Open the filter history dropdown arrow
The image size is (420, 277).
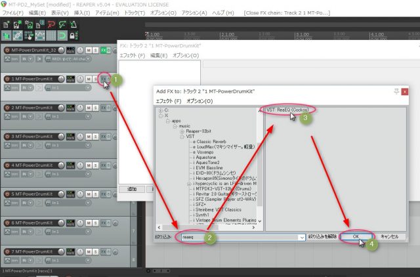point(302,237)
